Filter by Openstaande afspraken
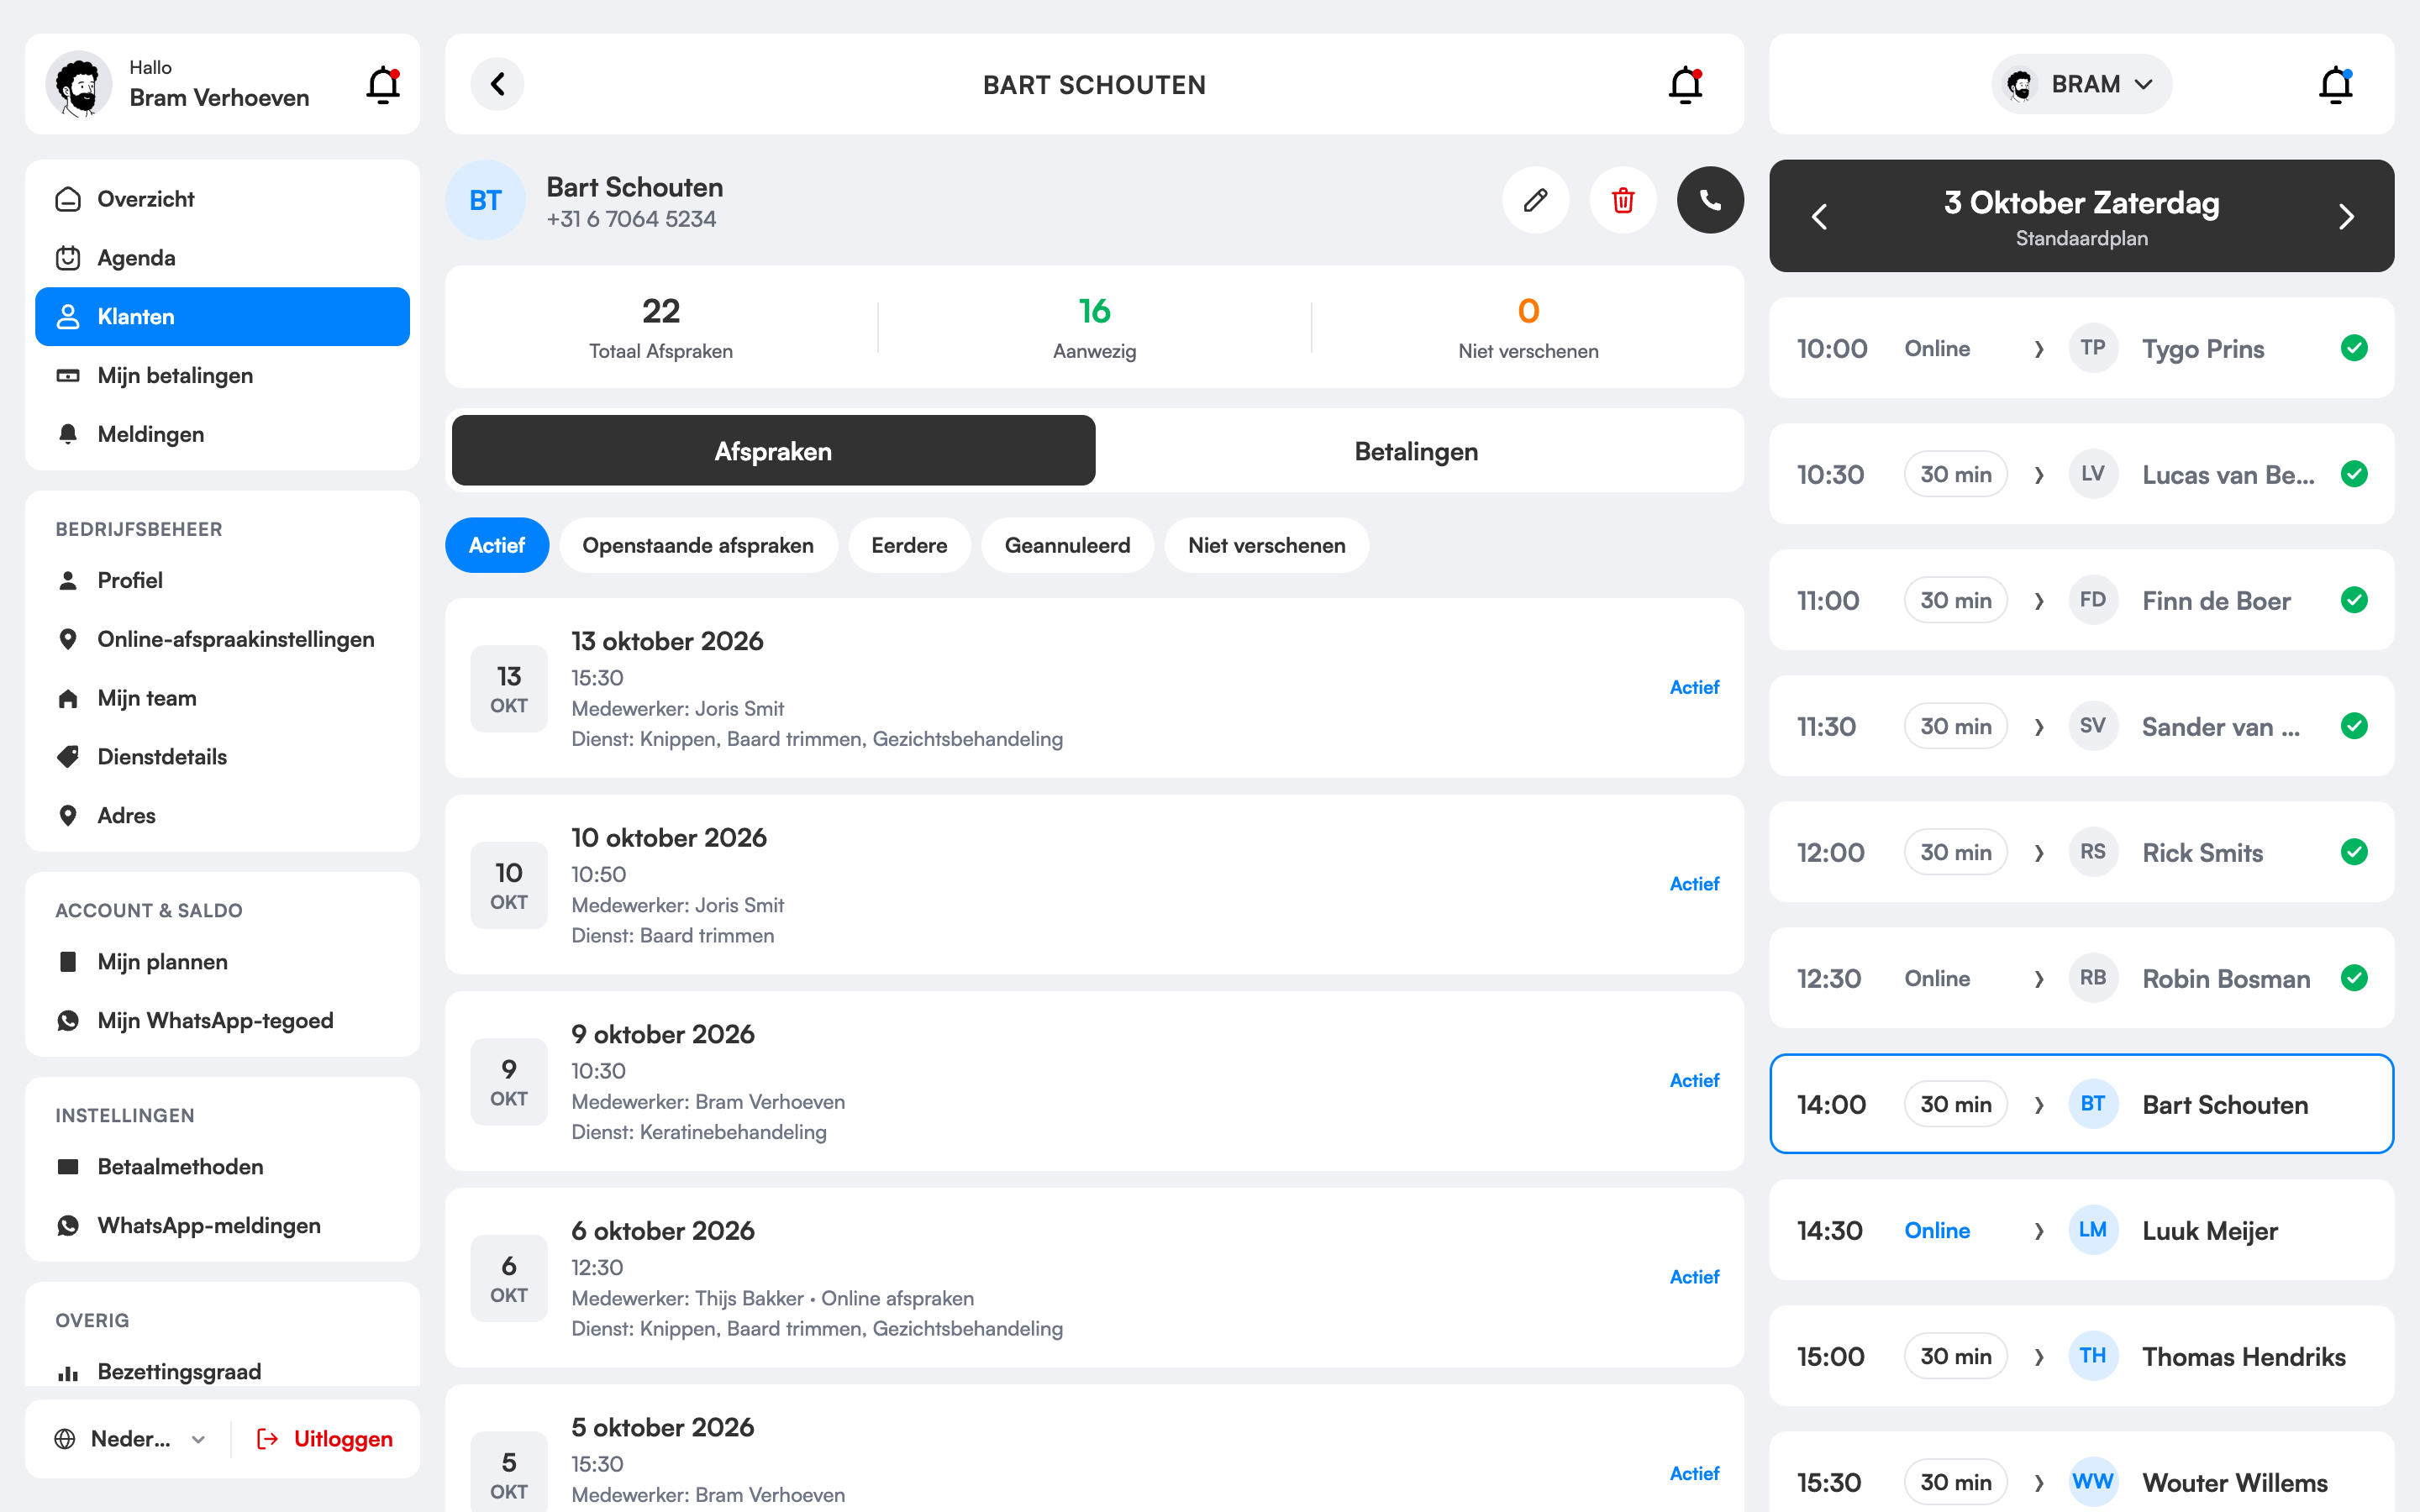The width and height of the screenshot is (2420, 1512). (698, 545)
